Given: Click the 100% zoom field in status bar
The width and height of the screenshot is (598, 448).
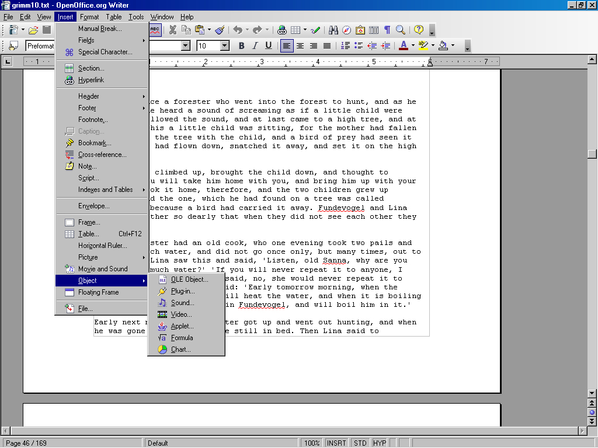Looking at the screenshot, I should (x=311, y=443).
